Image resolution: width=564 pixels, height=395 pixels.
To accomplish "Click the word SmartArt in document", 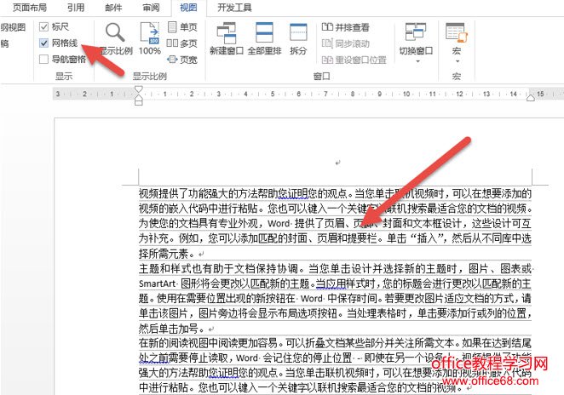I will [x=157, y=283].
